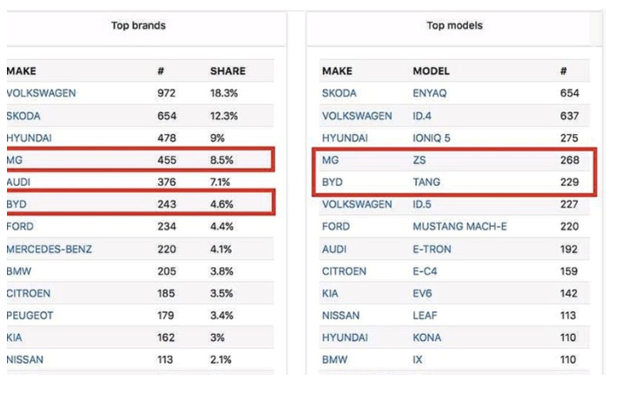
Task: Select the TANG model link
Action: pyautogui.click(x=426, y=182)
